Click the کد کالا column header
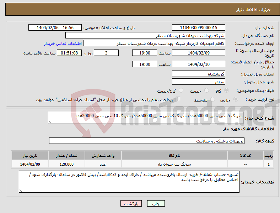280x213 pixels. coord(246,156)
